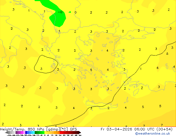Click the GFS model label in the title
This screenshot has width=176, height=136.
73,129
